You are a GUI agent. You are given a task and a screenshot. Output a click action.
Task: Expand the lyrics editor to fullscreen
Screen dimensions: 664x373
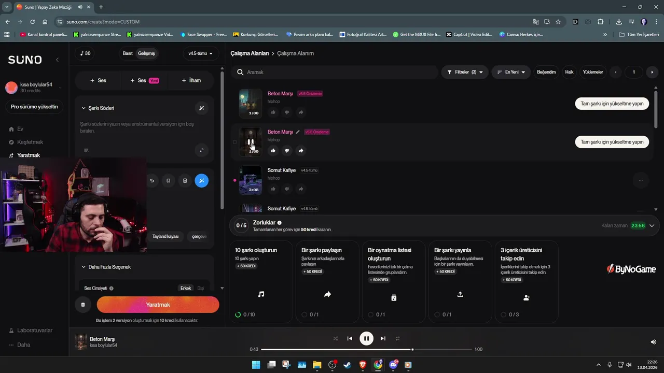[202, 151]
